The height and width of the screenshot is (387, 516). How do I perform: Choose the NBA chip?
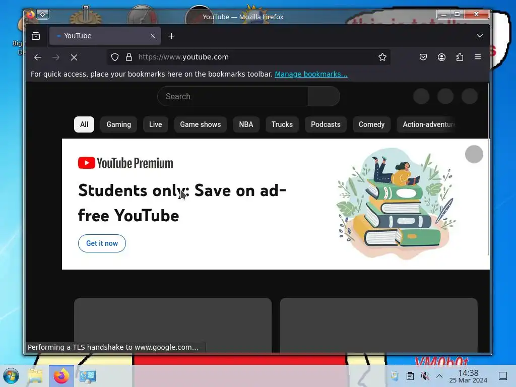246,124
